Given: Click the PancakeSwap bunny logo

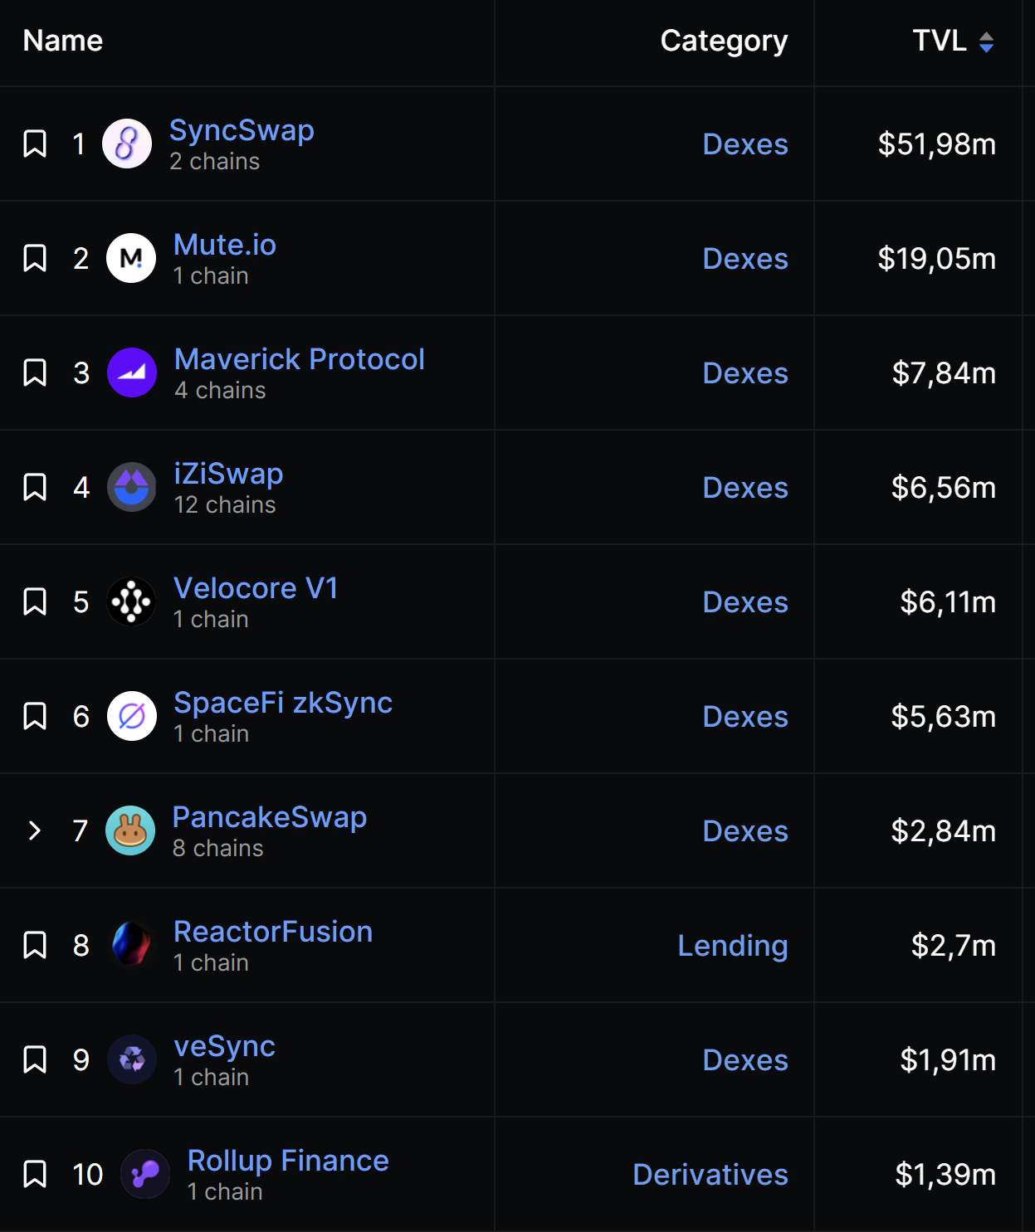Looking at the screenshot, I should coord(130,830).
